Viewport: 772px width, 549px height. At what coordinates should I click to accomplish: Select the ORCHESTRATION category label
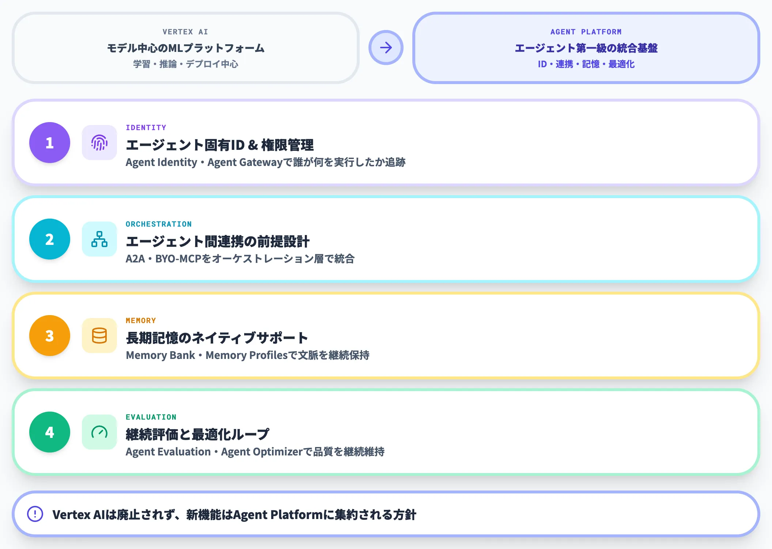[159, 224]
